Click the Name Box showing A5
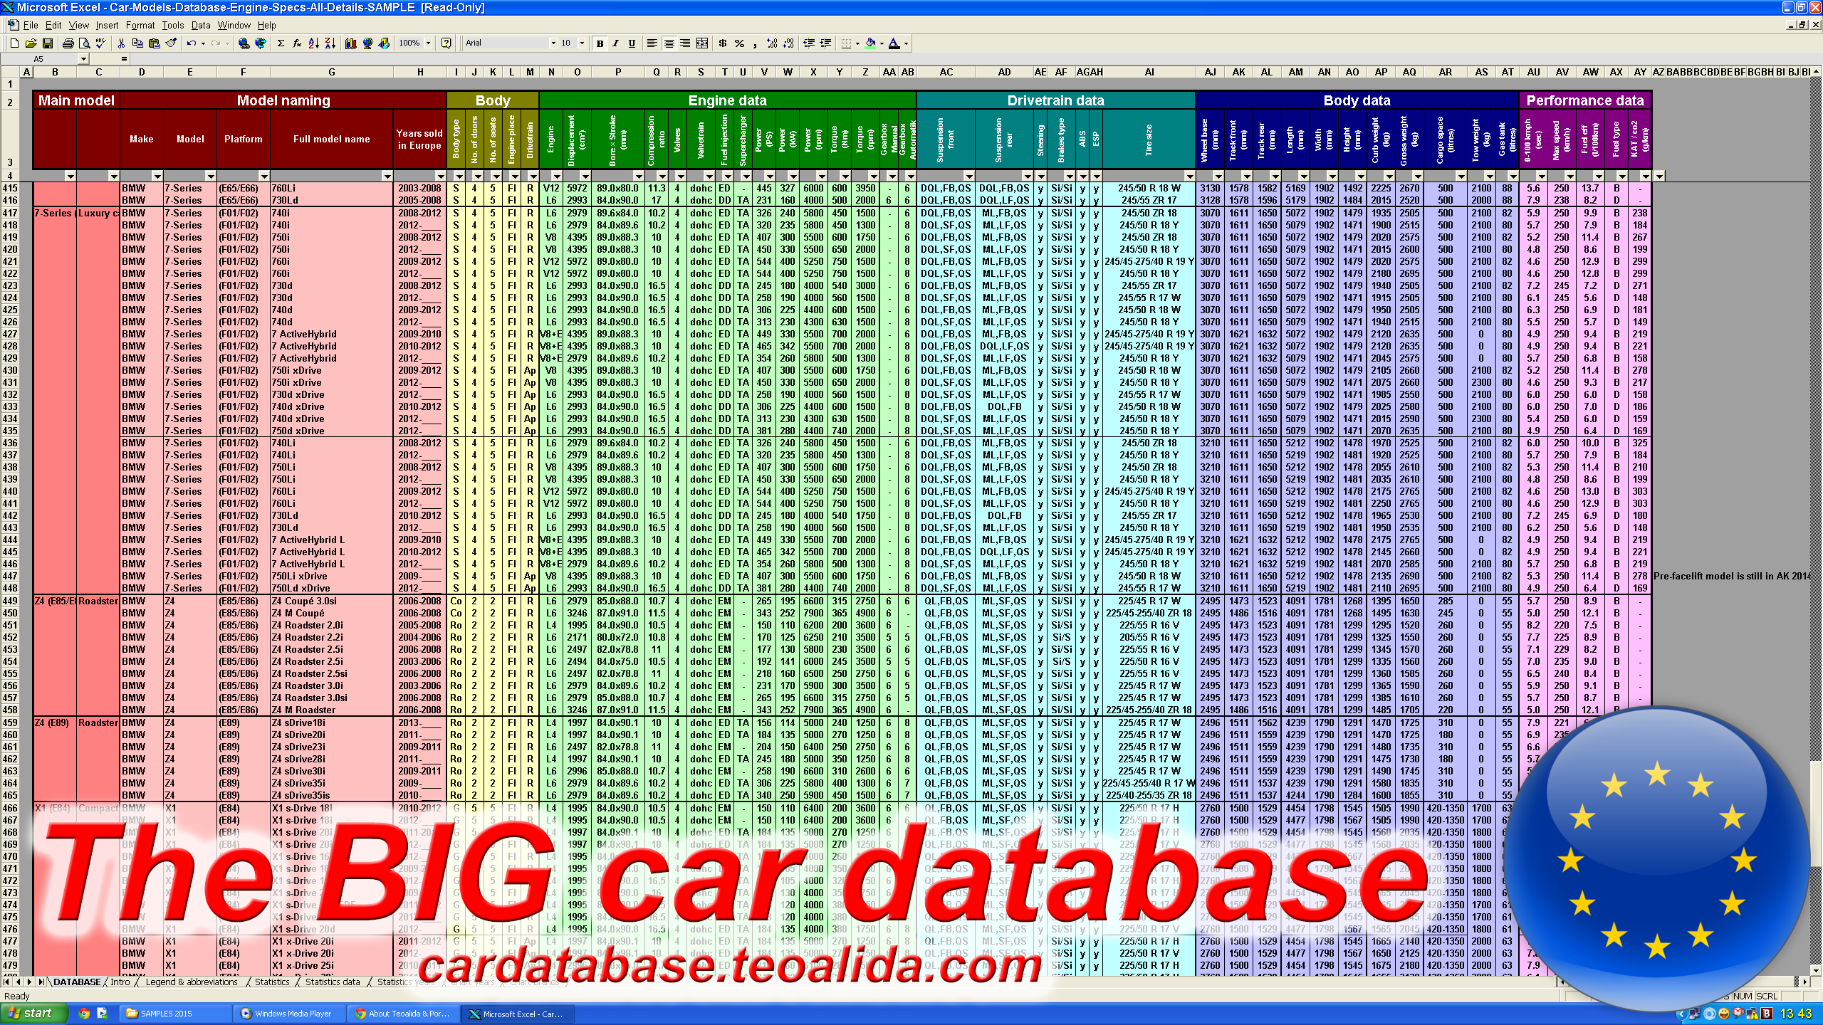 tap(39, 59)
